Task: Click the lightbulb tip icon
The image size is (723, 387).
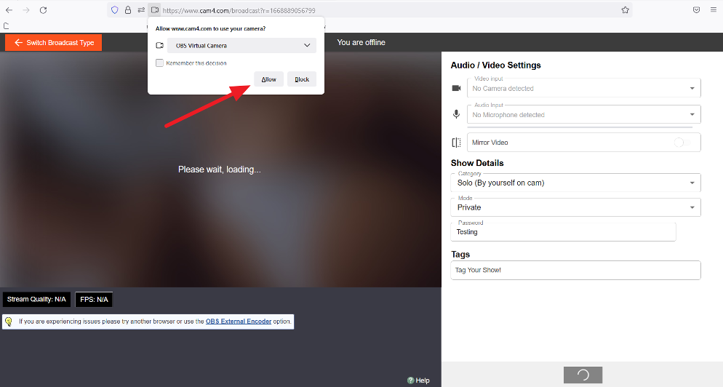Action: [x=9, y=321]
